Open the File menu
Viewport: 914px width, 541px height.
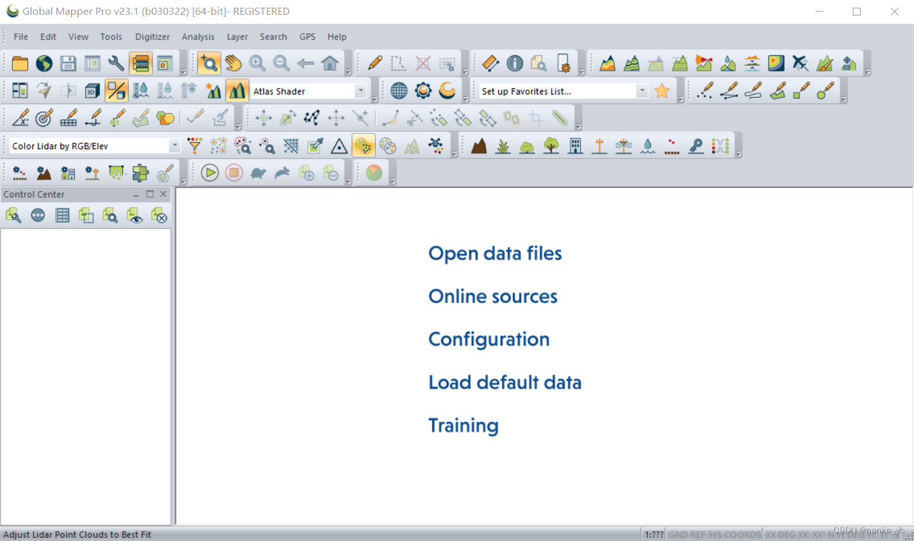(21, 37)
